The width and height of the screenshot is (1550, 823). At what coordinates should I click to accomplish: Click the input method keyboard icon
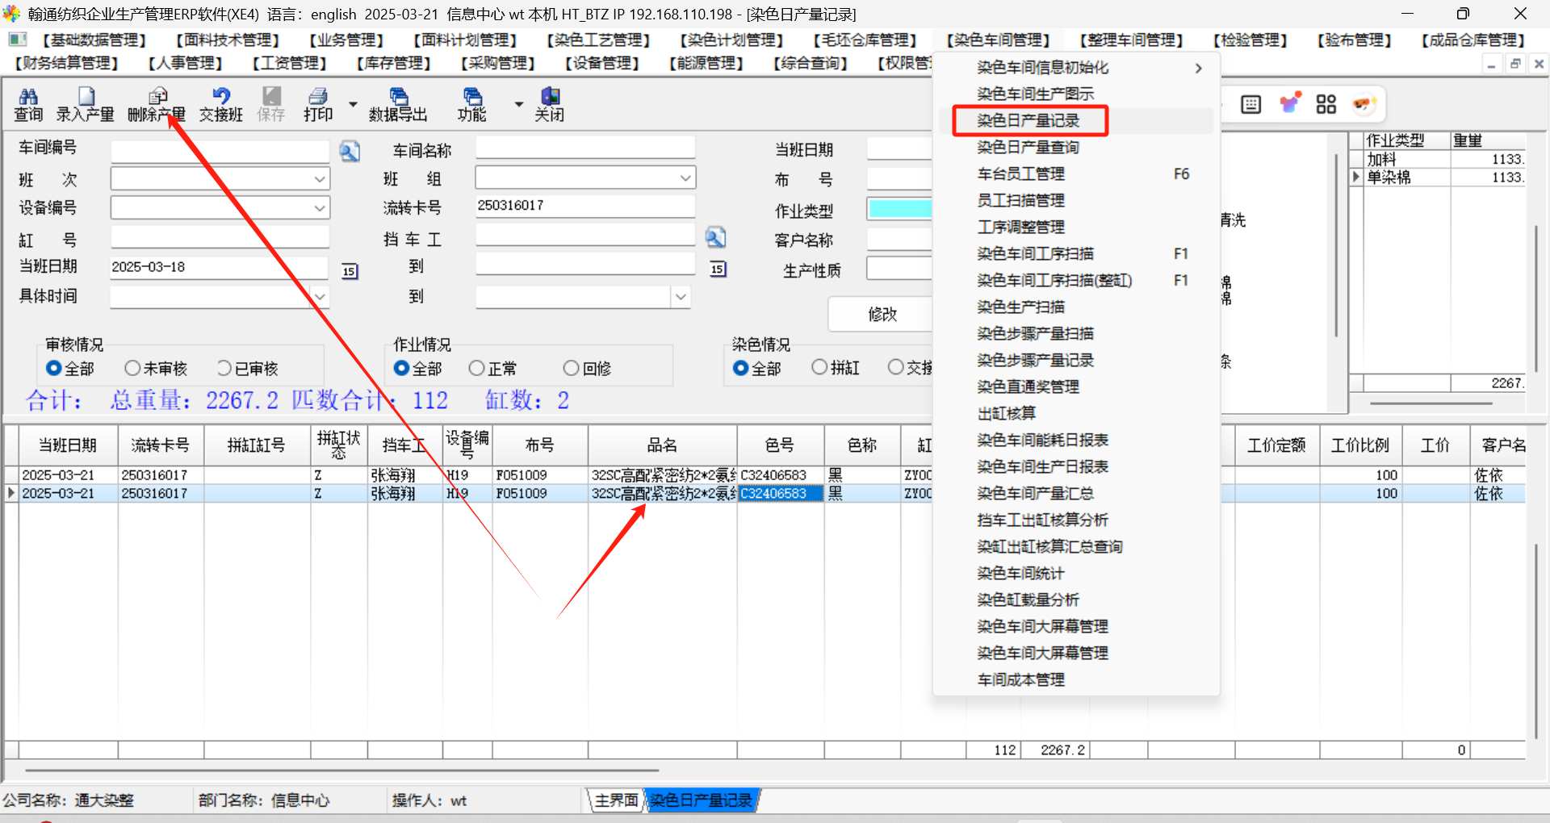coord(1250,104)
